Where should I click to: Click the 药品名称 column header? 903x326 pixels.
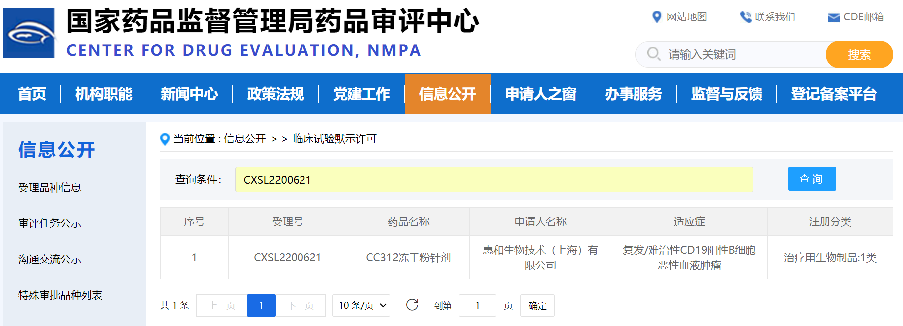[x=408, y=222]
